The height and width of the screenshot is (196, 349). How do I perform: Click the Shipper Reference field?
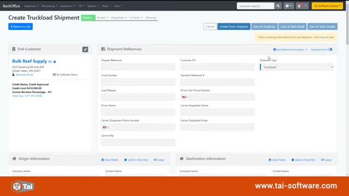coord(138,67)
